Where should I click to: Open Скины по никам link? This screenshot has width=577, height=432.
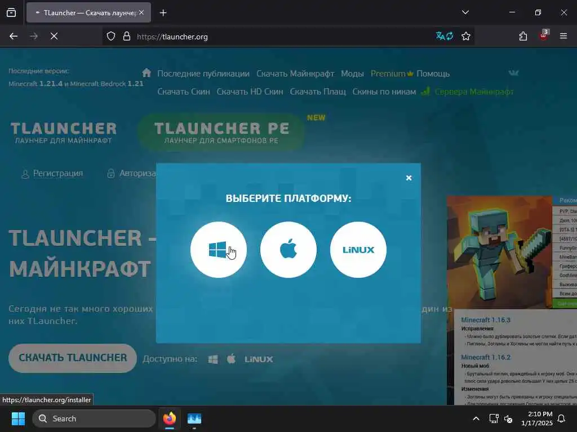(384, 92)
